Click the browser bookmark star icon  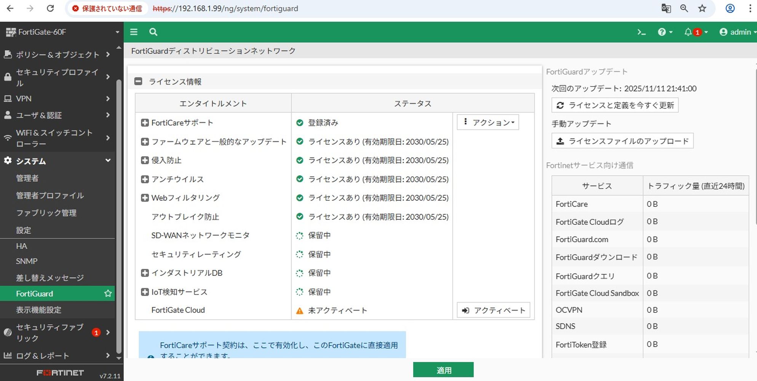click(x=702, y=8)
